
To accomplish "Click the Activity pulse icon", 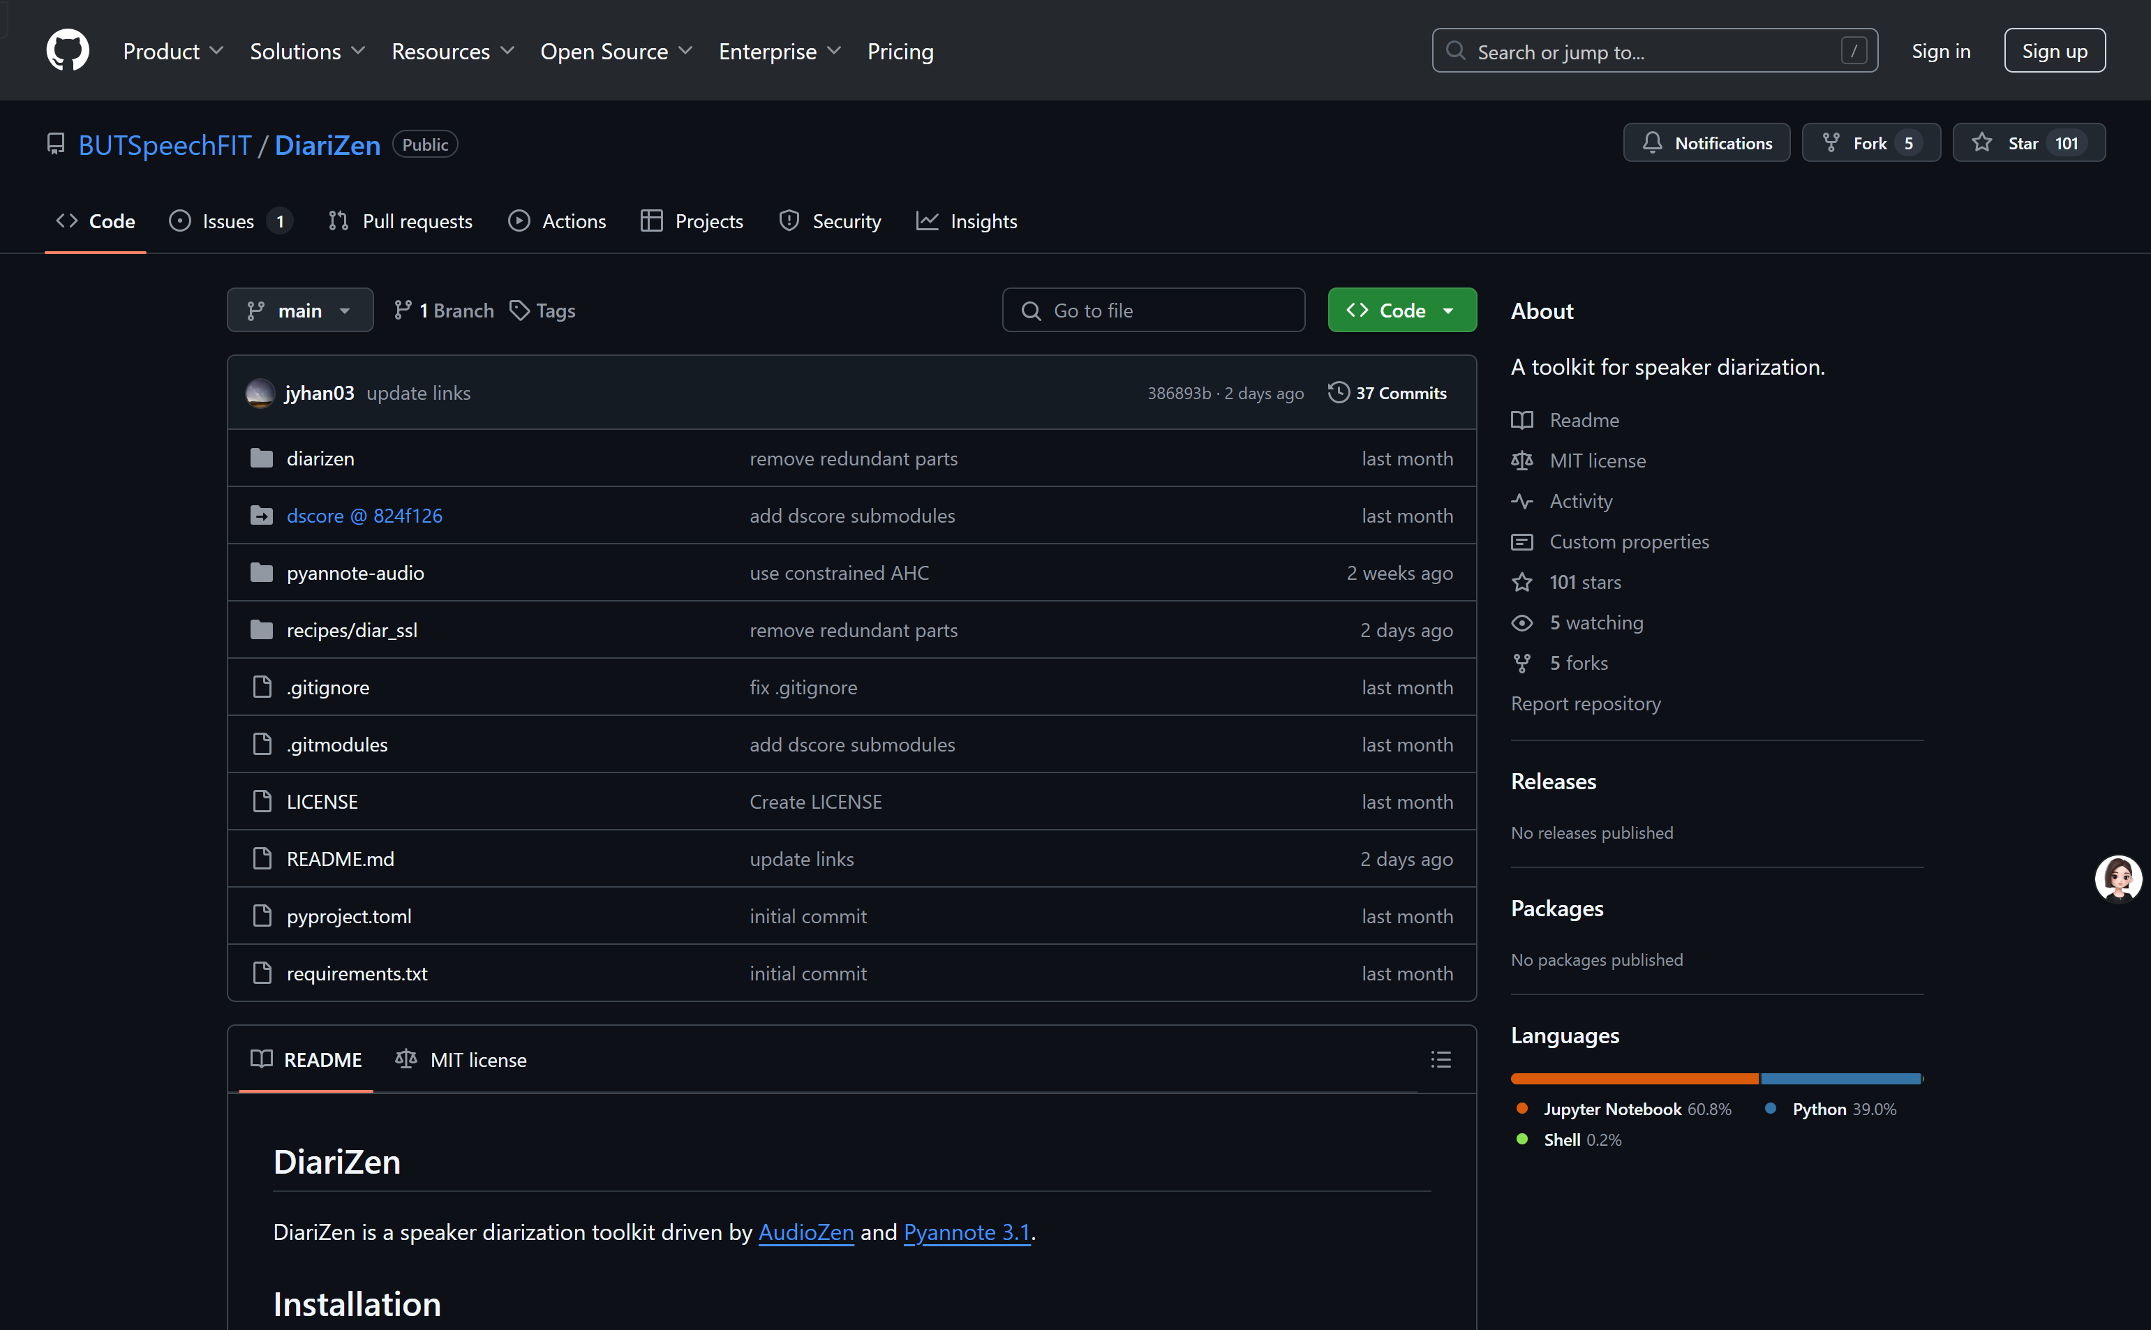I will [x=1522, y=502].
